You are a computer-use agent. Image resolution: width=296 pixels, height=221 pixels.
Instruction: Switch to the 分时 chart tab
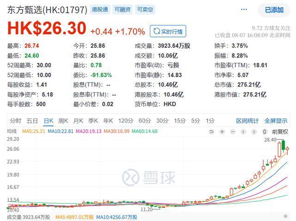pyautogui.click(x=15, y=121)
